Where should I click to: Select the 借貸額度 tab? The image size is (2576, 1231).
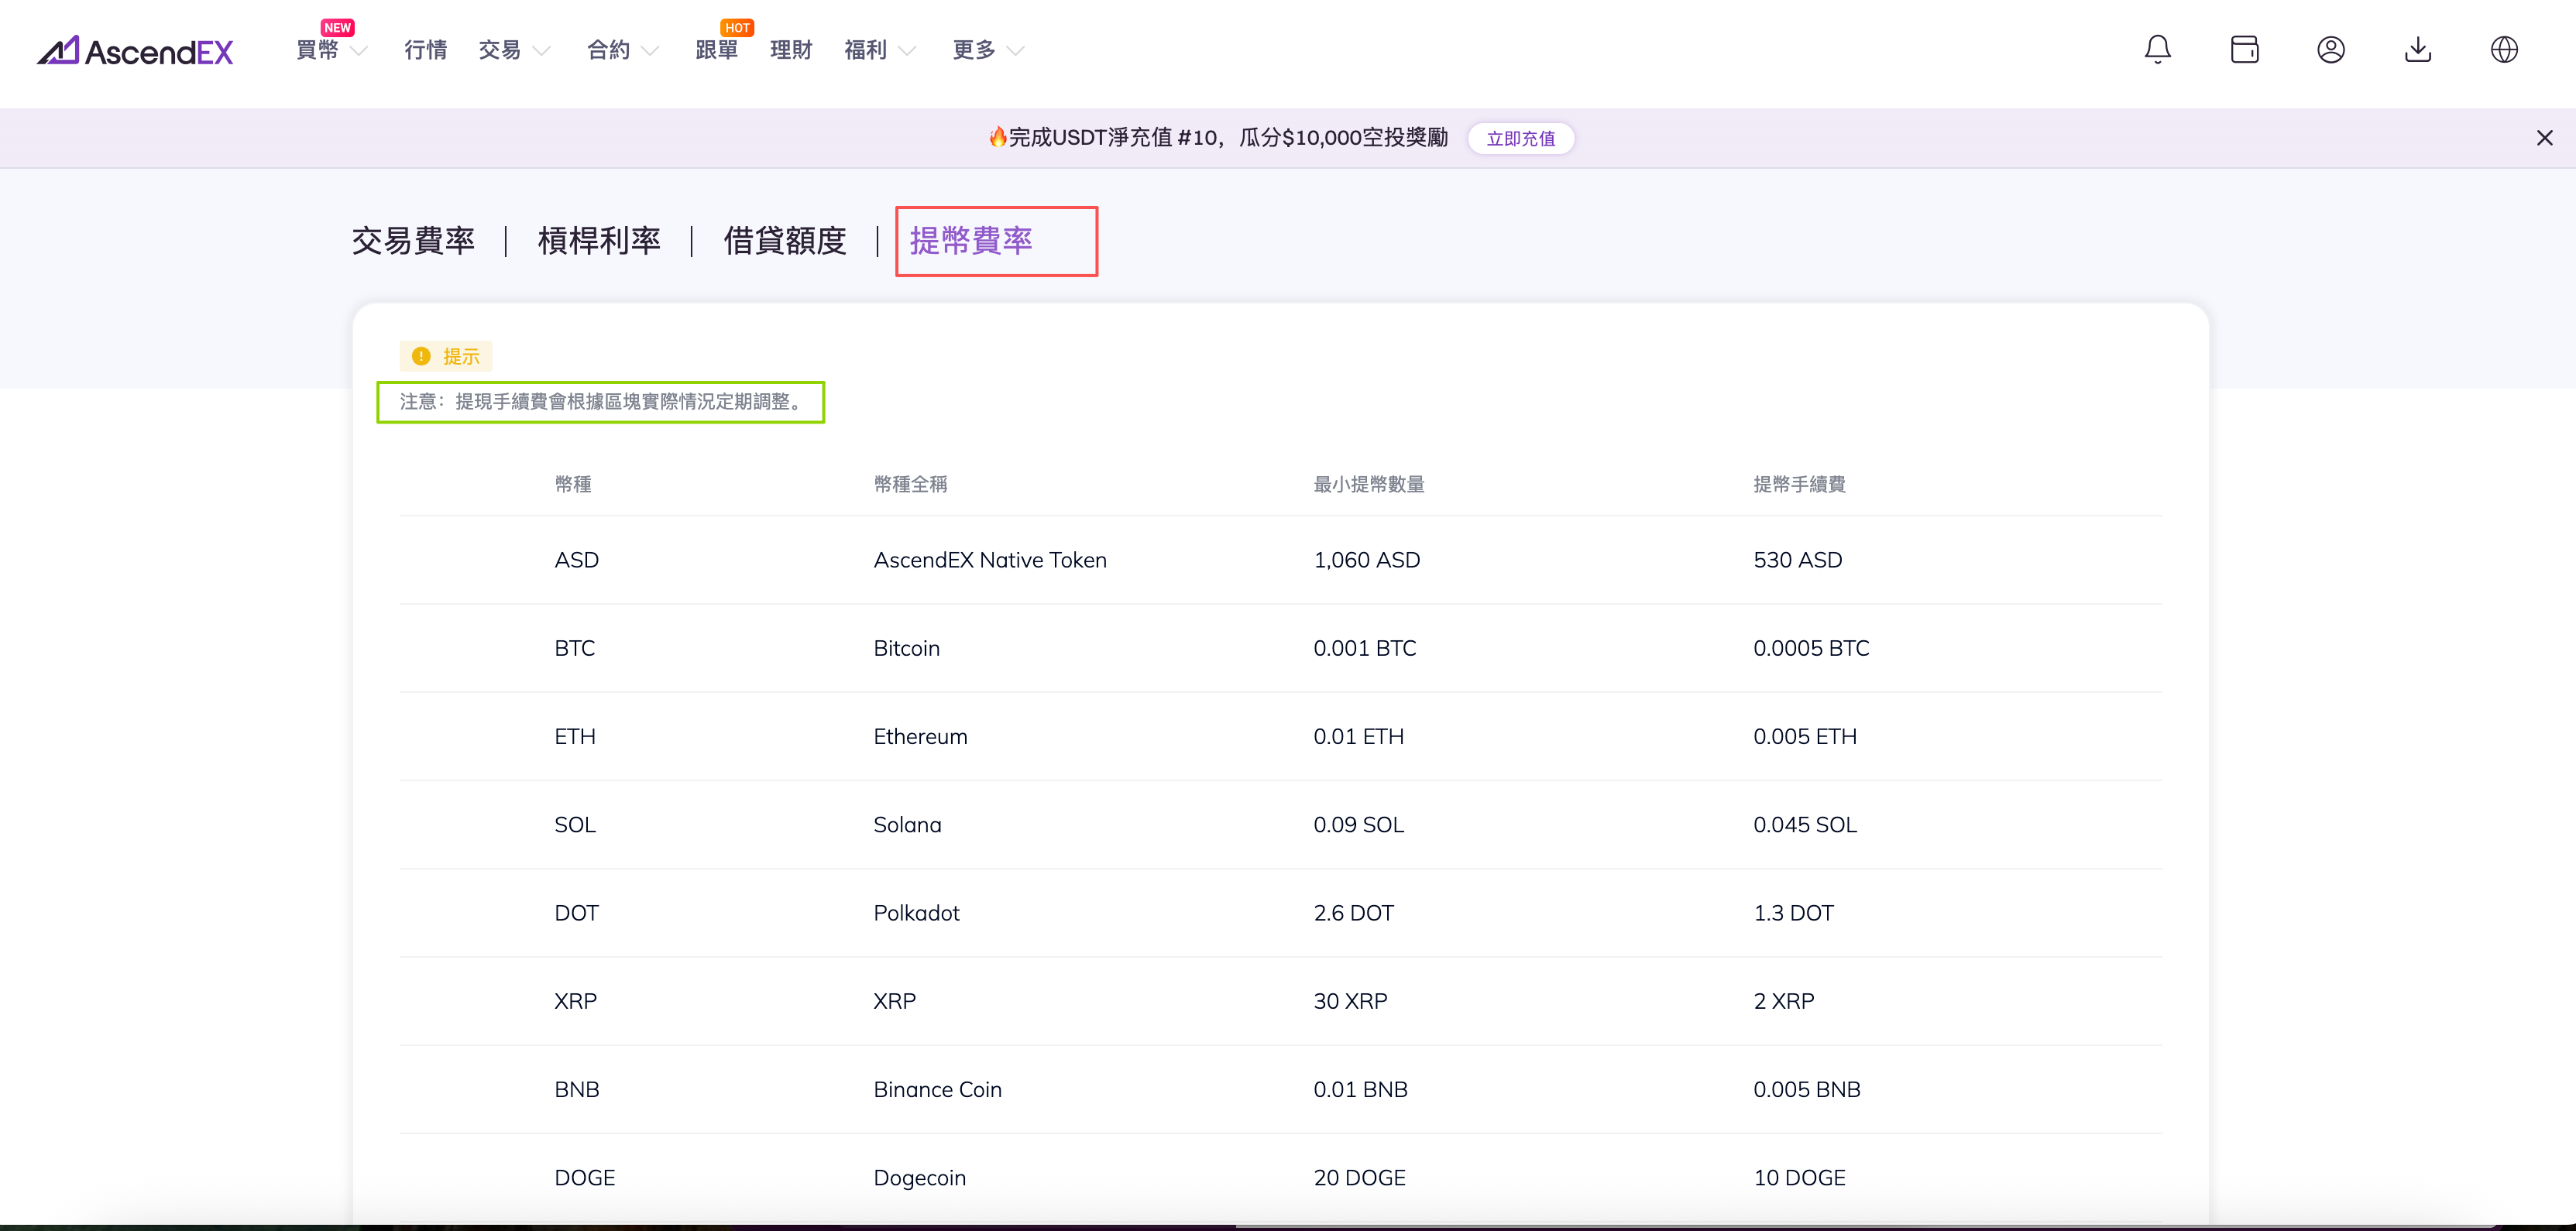click(785, 241)
